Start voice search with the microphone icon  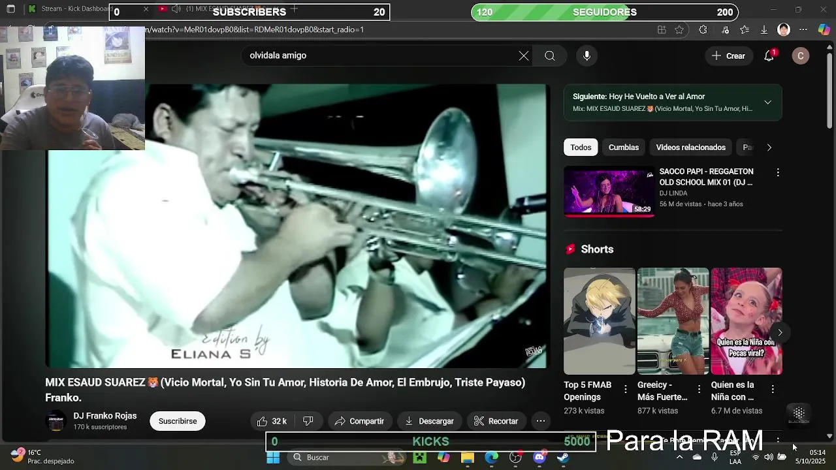click(x=587, y=55)
